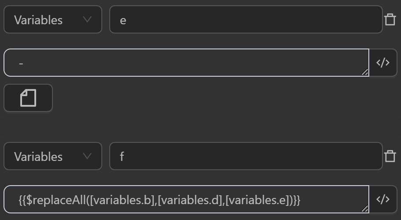Focus the name field containing e

coord(245,20)
